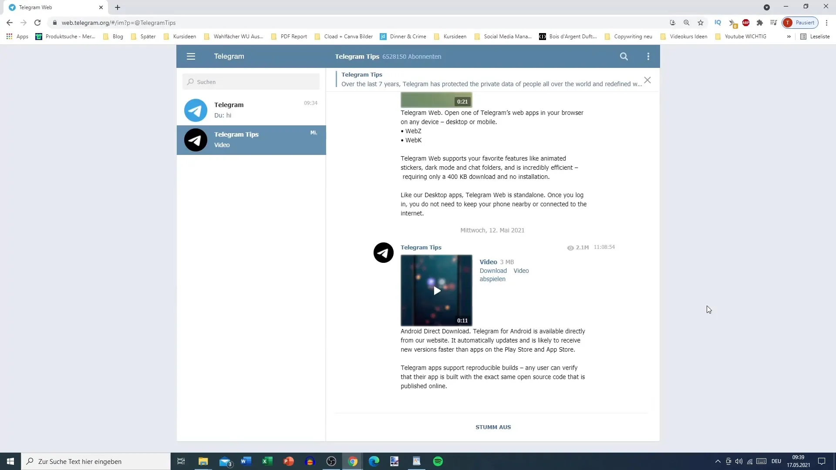Viewport: 836px width, 470px height.
Task: Reload the Telegram Web page
Action: (37, 23)
